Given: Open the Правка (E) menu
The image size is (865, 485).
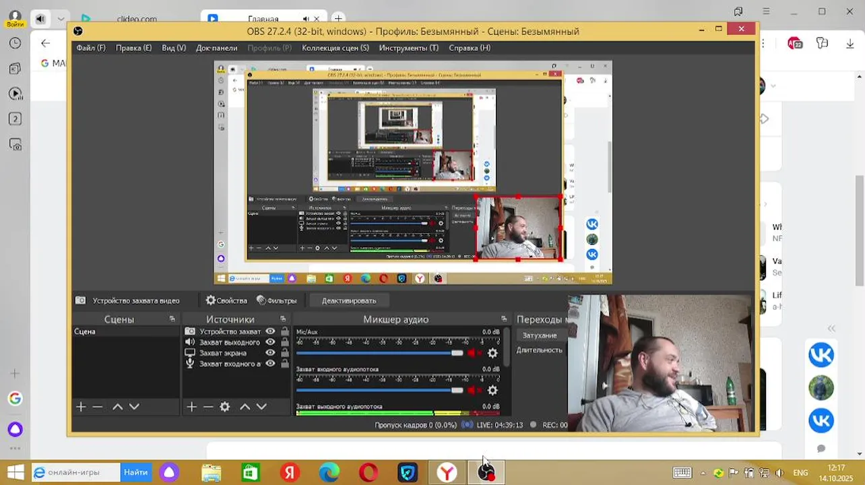Looking at the screenshot, I should [x=133, y=48].
